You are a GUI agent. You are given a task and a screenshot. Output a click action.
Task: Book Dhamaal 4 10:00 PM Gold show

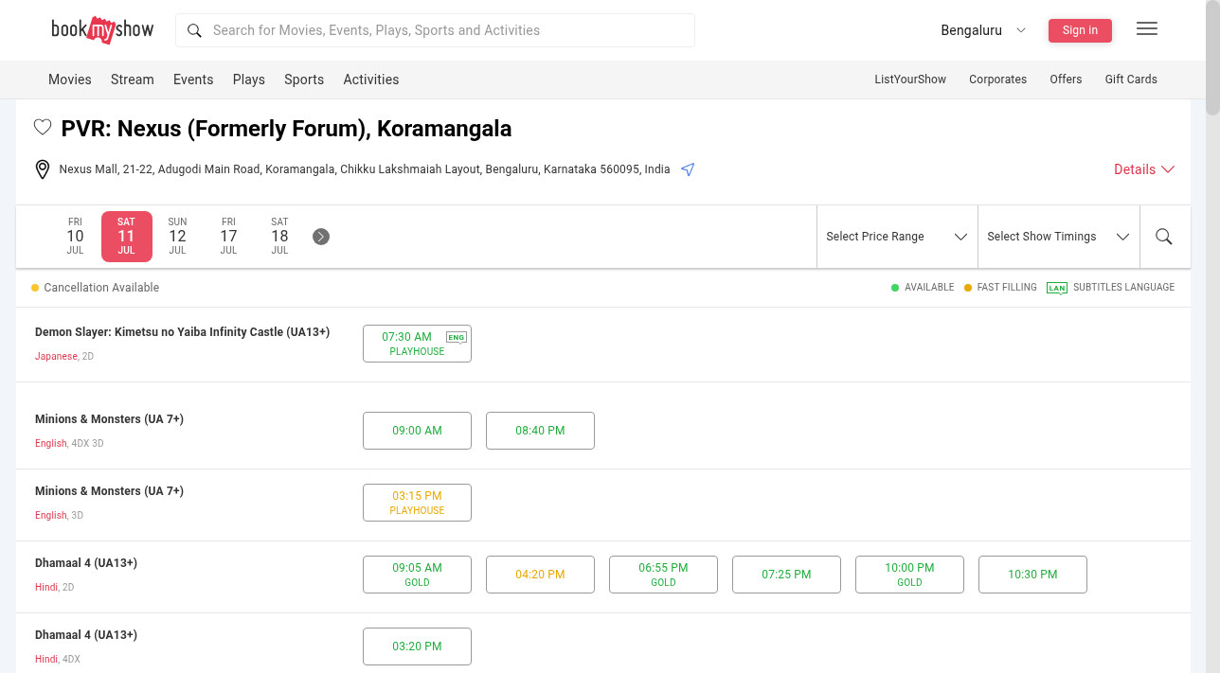pyautogui.click(x=909, y=575)
